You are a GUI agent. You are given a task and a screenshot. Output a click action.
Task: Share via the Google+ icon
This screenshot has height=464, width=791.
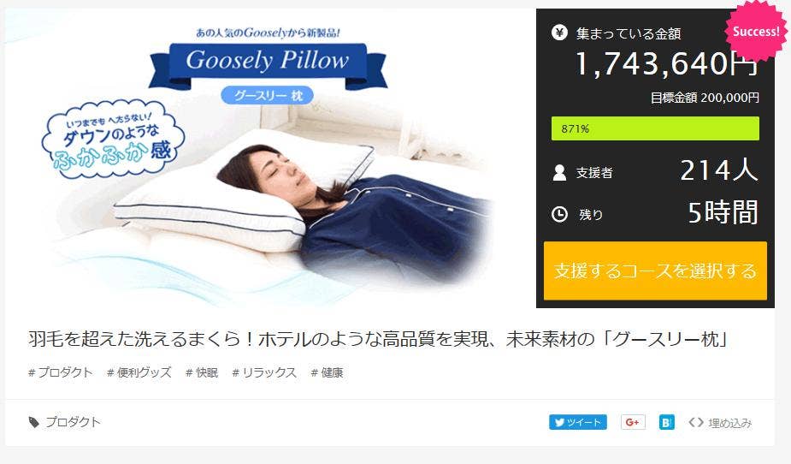click(x=633, y=422)
